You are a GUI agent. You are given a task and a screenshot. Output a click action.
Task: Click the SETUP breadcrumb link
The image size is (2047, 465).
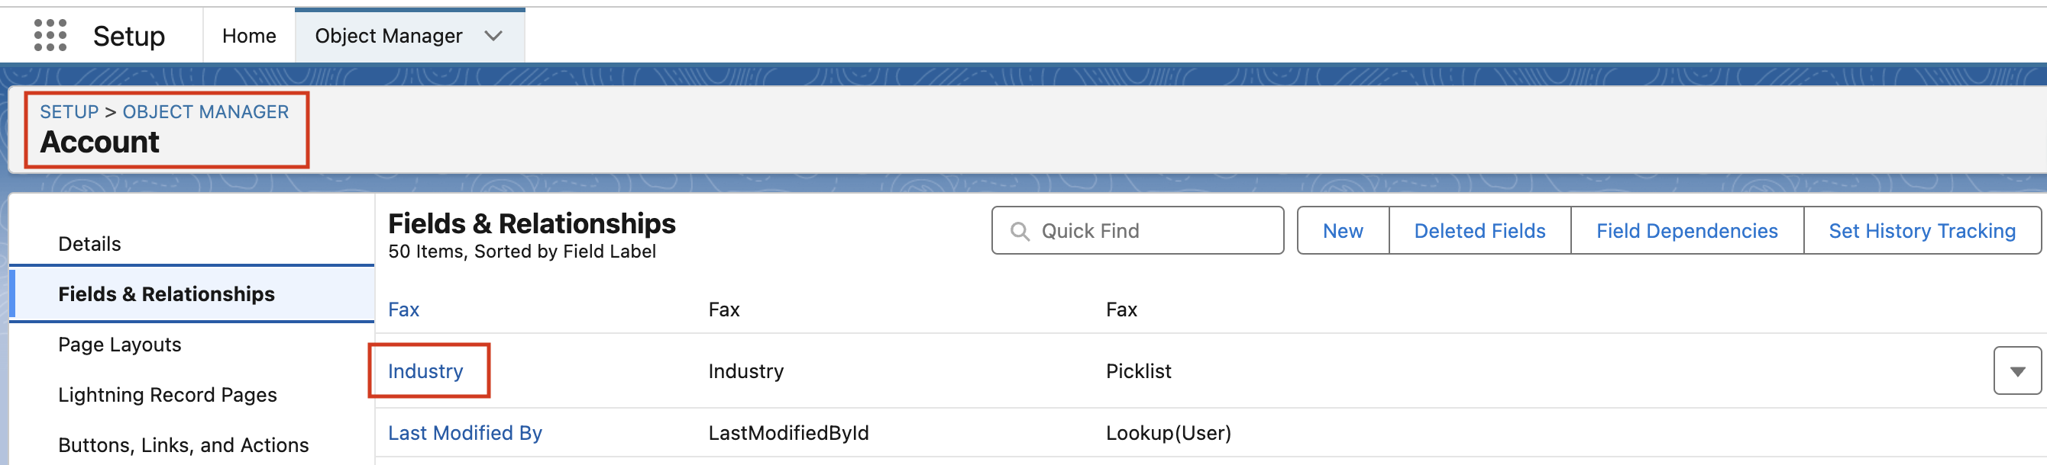tap(70, 112)
